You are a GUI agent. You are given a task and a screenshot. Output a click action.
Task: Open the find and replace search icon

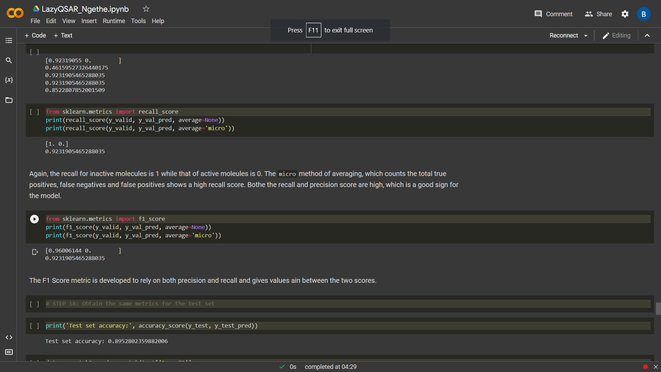[9, 60]
